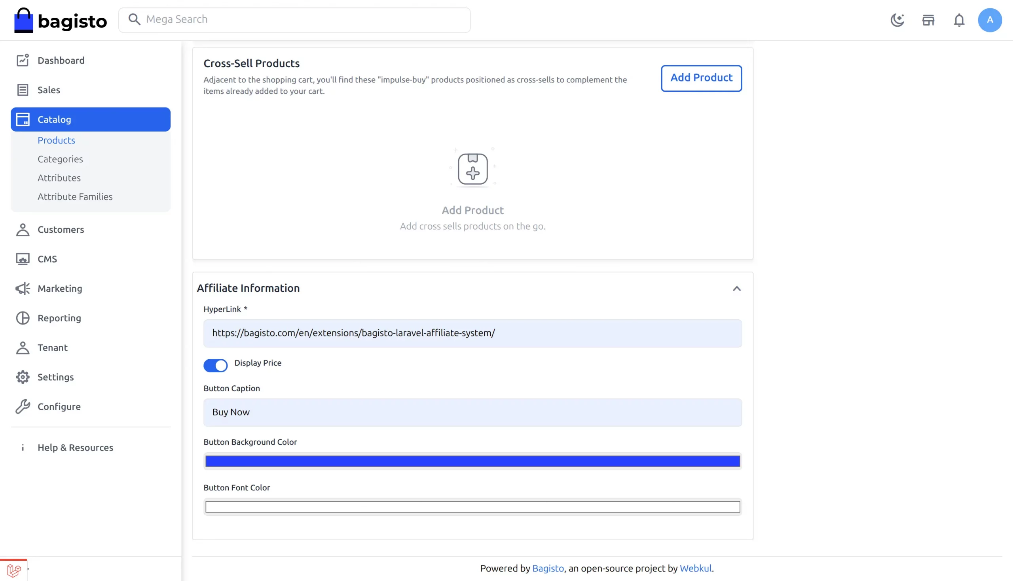Follow the Webkul footer link

(695, 568)
